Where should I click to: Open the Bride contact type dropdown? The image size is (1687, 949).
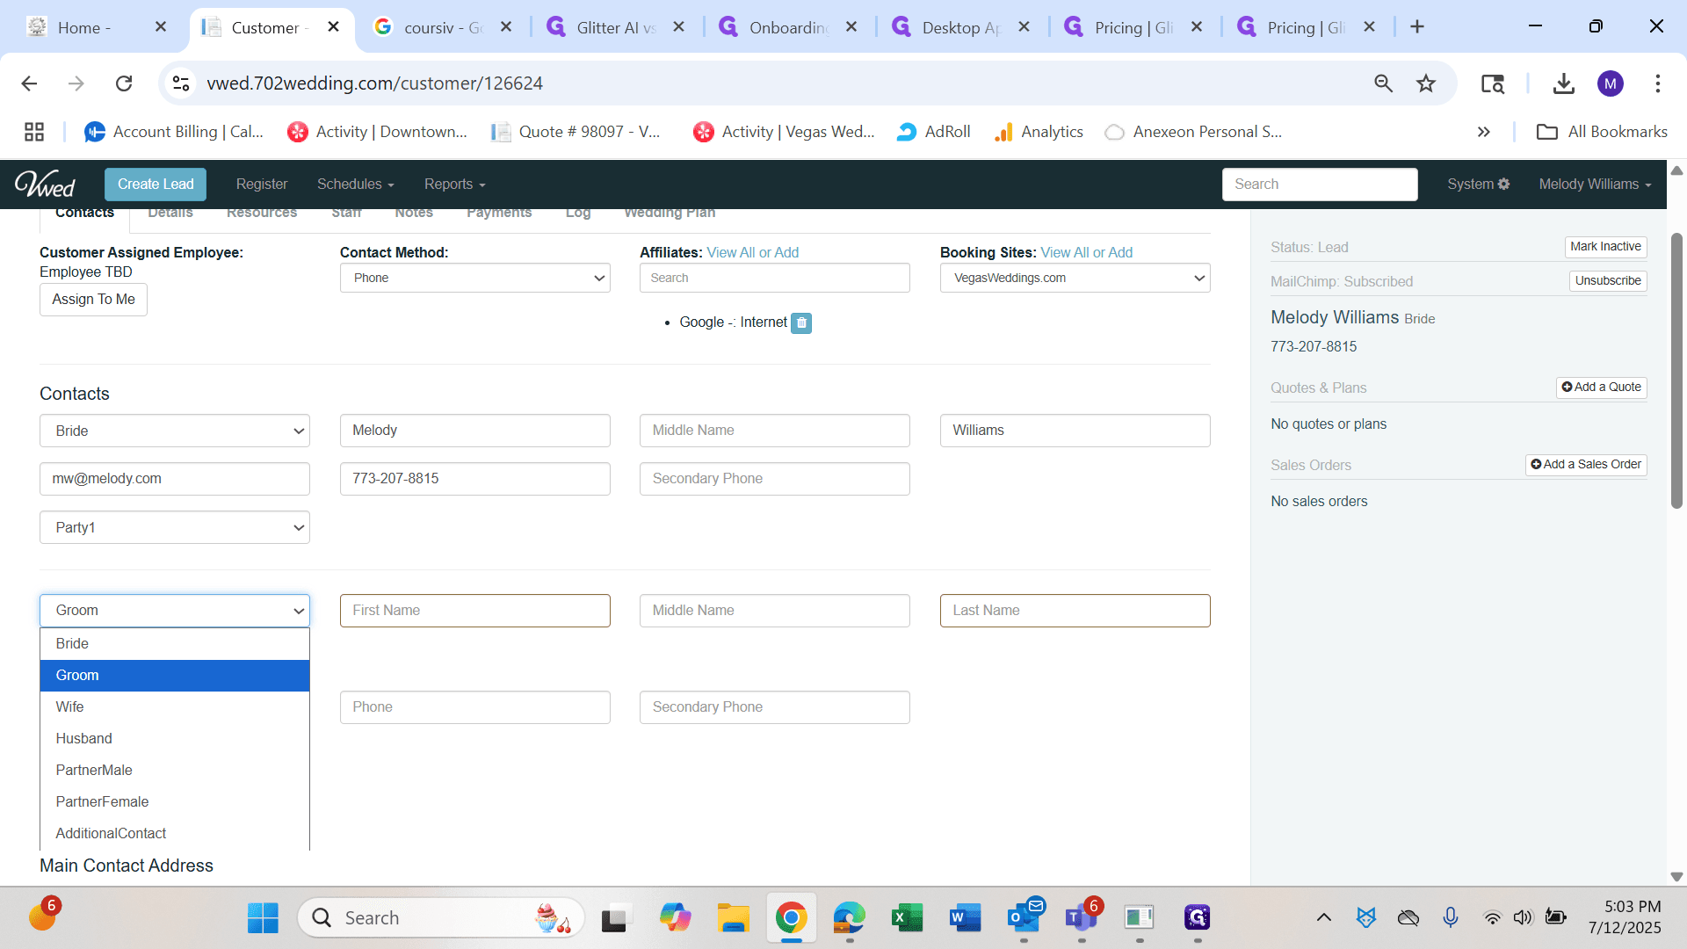(175, 431)
